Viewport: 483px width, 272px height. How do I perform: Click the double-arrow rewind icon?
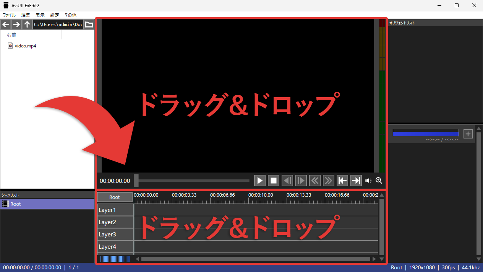pyautogui.click(x=314, y=181)
